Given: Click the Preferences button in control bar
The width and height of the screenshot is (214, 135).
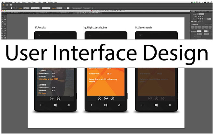Looking at the screenshot, I should 87,8.
